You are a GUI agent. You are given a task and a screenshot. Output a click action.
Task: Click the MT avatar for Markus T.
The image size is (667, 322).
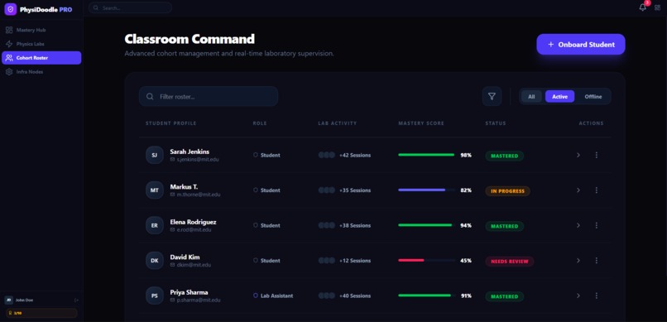click(155, 190)
